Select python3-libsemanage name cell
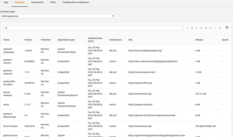Image resolution: width=233 pixels, height=137 pixels. coord(9,115)
